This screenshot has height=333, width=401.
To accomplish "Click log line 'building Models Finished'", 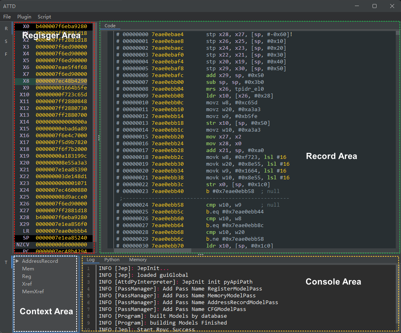I will coord(163,323).
